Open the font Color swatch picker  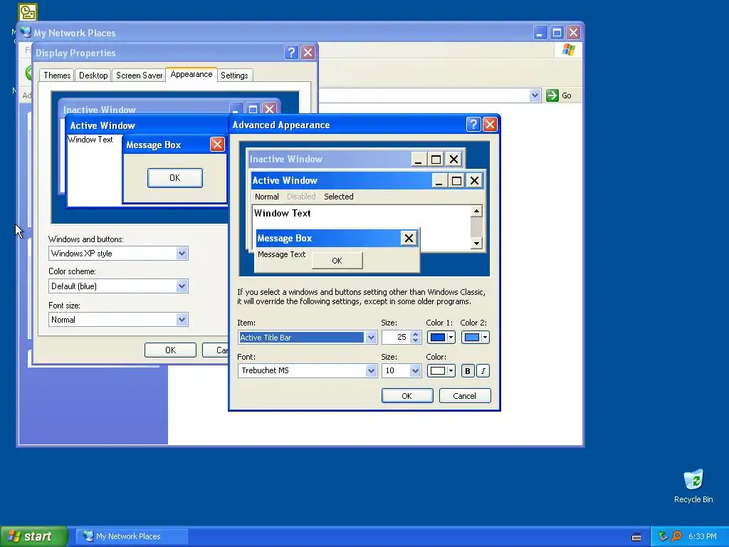coord(441,370)
